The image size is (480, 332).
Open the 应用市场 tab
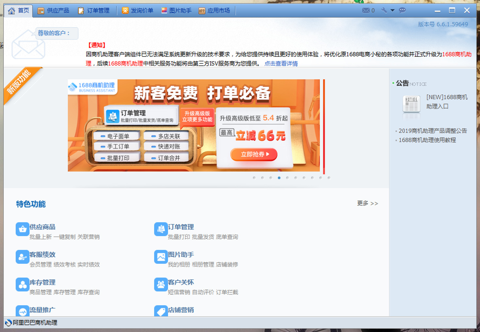214,10
